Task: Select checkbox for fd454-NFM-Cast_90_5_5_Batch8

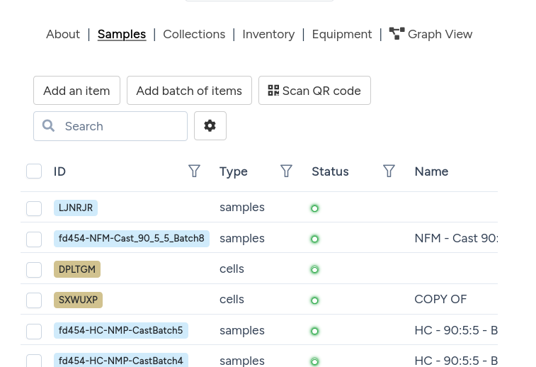Action: click(x=34, y=239)
